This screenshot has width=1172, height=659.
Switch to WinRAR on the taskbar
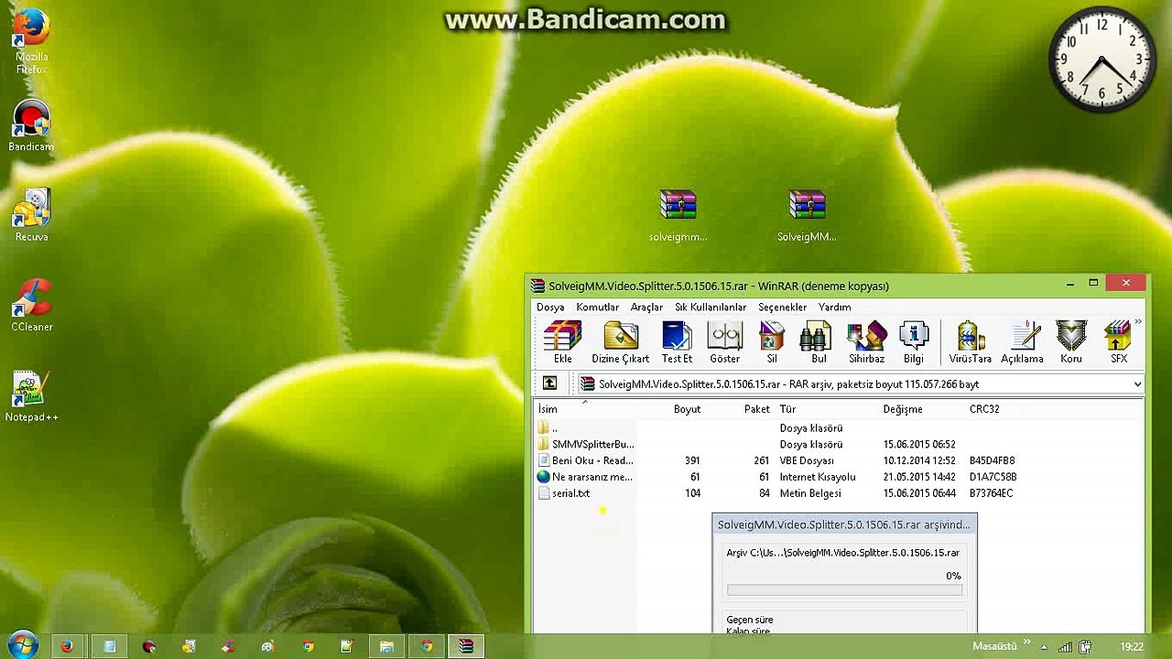point(466,646)
